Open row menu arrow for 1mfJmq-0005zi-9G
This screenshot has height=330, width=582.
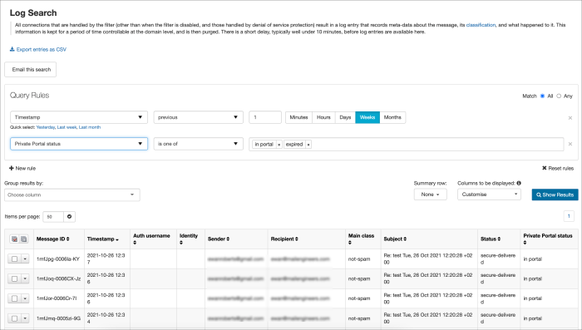point(25,318)
